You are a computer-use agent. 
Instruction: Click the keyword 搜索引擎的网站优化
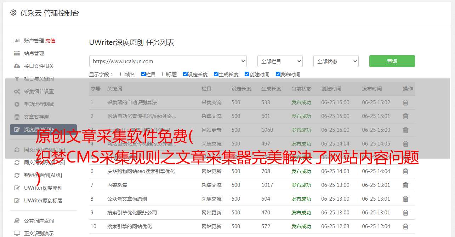(130, 226)
